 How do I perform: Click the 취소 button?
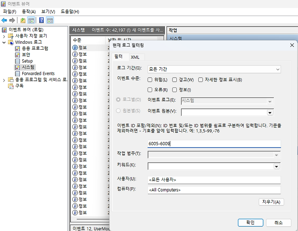279,223
